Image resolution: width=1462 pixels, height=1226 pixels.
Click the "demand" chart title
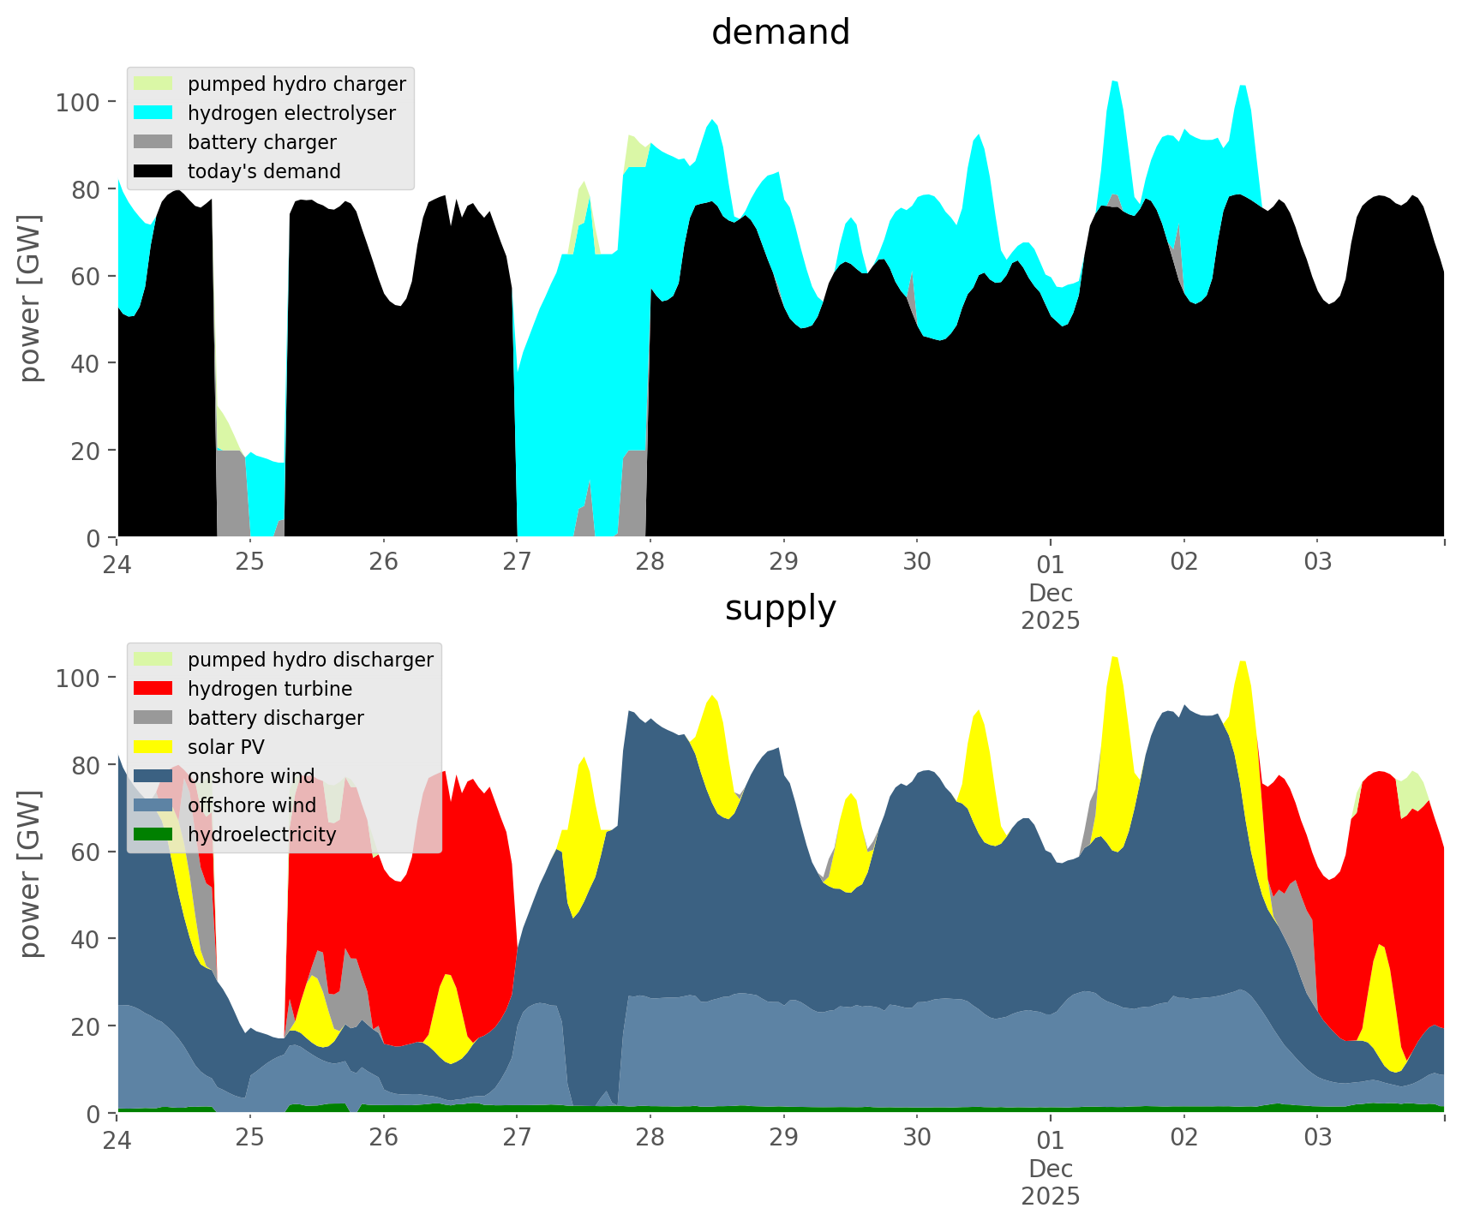[x=780, y=33]
